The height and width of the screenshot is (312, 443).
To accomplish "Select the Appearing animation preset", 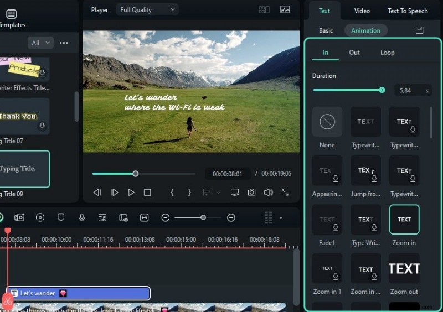I will coord(327,170).
